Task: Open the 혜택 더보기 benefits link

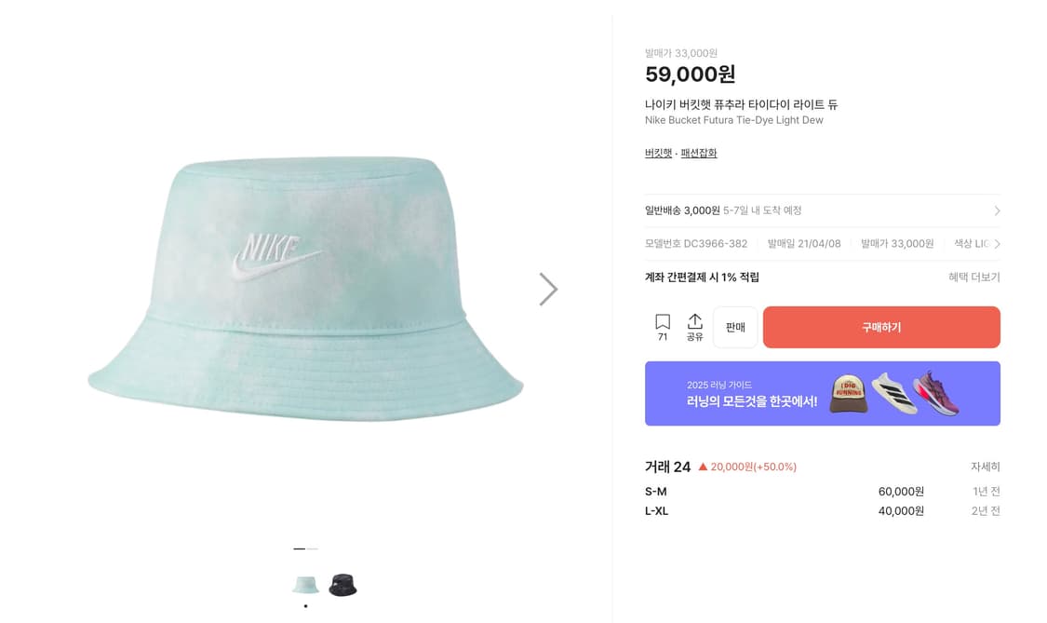Action: coord(973,277)
